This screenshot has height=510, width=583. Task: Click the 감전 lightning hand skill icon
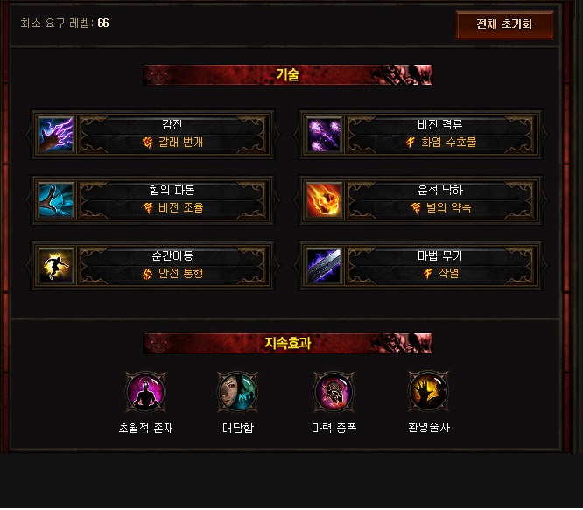click(x=56, y=135)
